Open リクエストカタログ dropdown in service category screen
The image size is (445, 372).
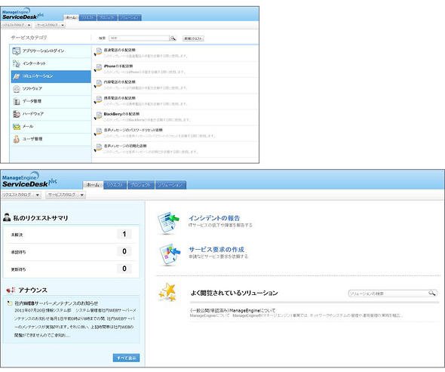17,25
